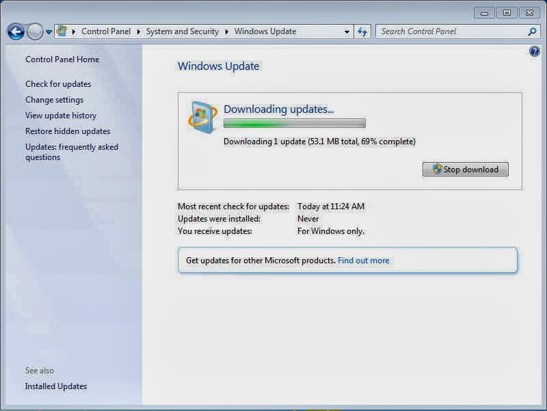
Task: Click Most recent check for updates label
Action: coord(233,207)
